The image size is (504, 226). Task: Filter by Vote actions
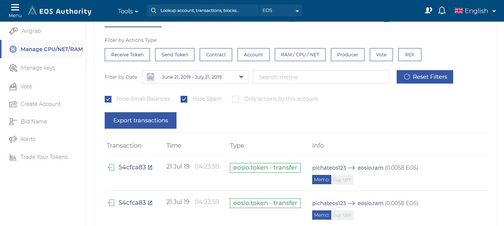click(381, 54)
